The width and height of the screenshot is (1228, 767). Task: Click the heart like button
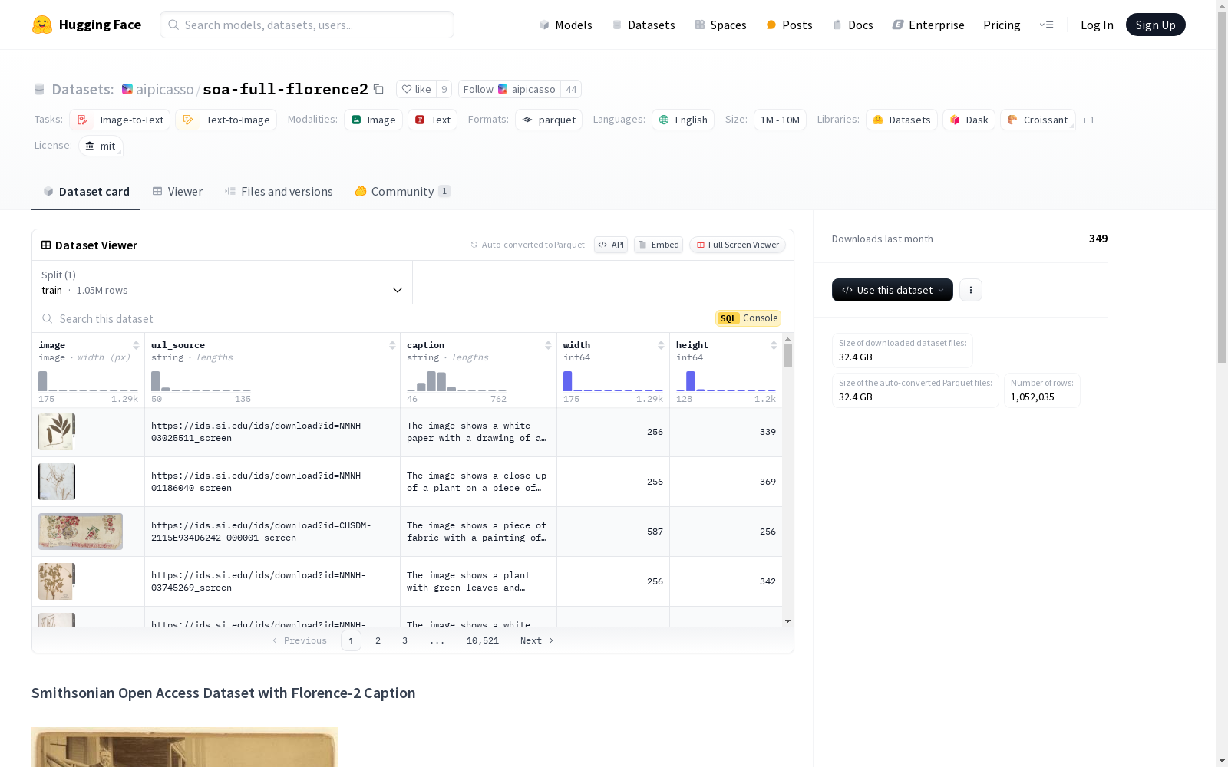click(416, 89)
